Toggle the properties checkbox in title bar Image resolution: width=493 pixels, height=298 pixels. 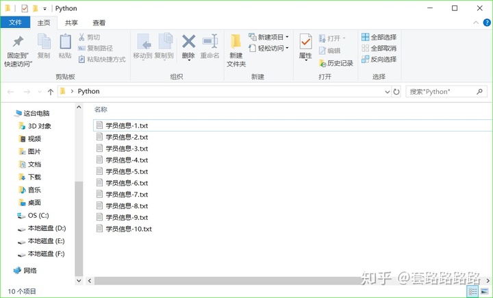point(25,8)
